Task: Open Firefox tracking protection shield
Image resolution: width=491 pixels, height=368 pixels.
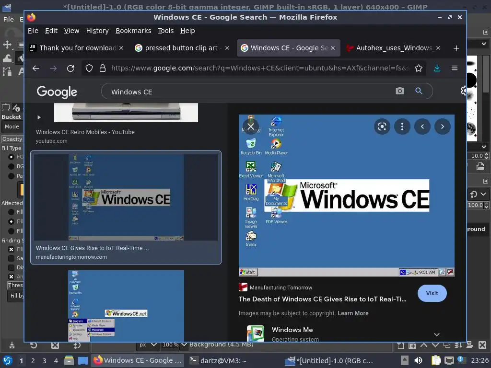Action: (x=89, y=68)
